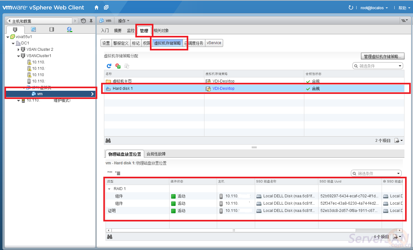Switch to the 监控 tab
This screenshot has height=250, width=413.
[x=131, y=31]
